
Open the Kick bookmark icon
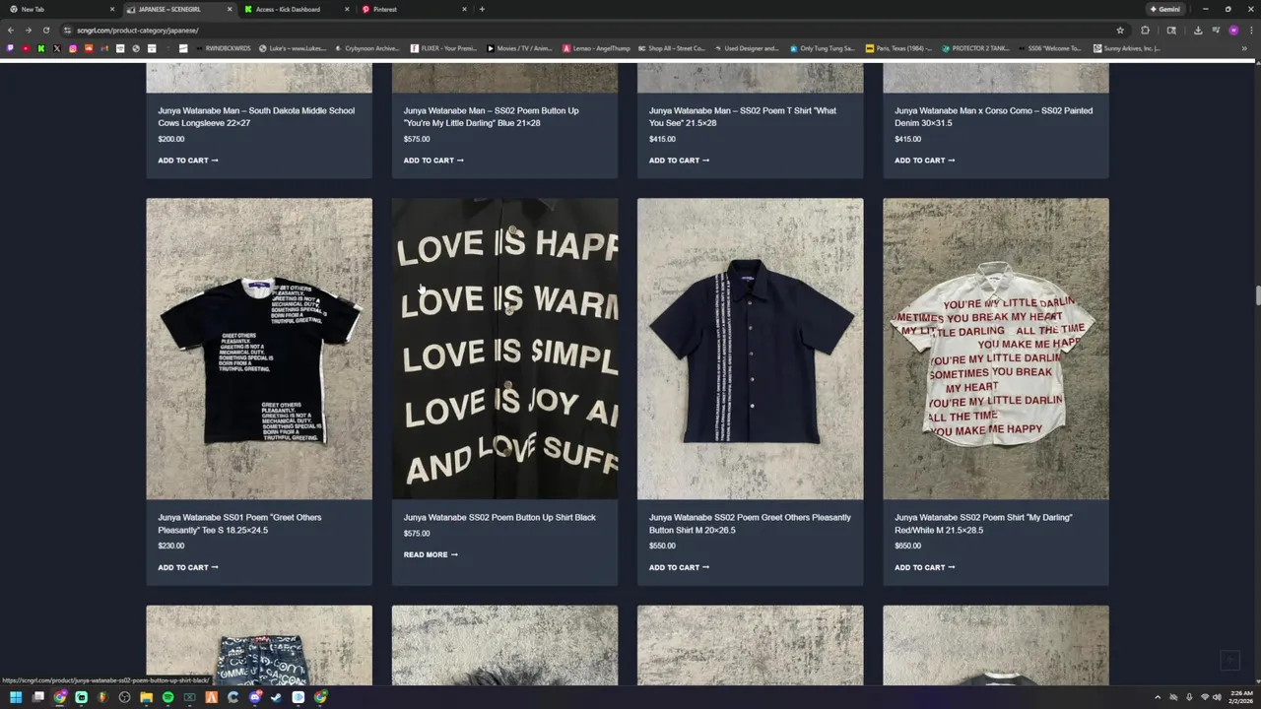[x=41, y=48]
